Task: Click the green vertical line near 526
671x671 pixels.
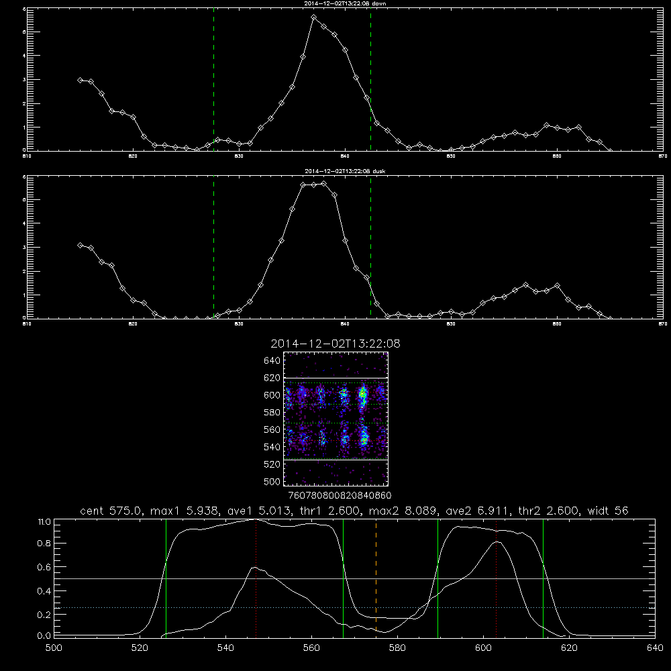Action: [166, 578]
